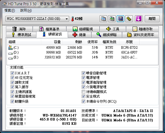Click the 序號 column header

coord(129,42)
